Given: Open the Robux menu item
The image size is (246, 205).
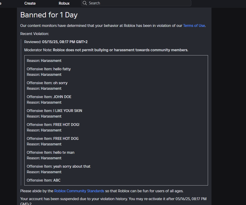Looking at the screenshot, I should pos(64,3).
